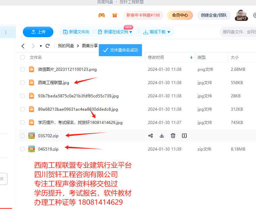Go forward with the right arrow
This screenshot has height=209, width=256.
33,46
